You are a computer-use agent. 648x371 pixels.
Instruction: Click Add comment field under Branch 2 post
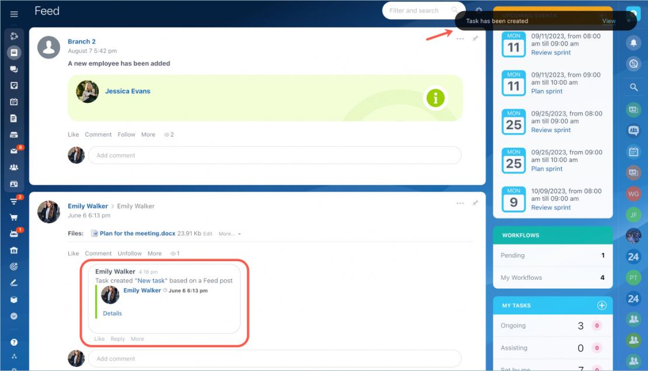(275, 155)
